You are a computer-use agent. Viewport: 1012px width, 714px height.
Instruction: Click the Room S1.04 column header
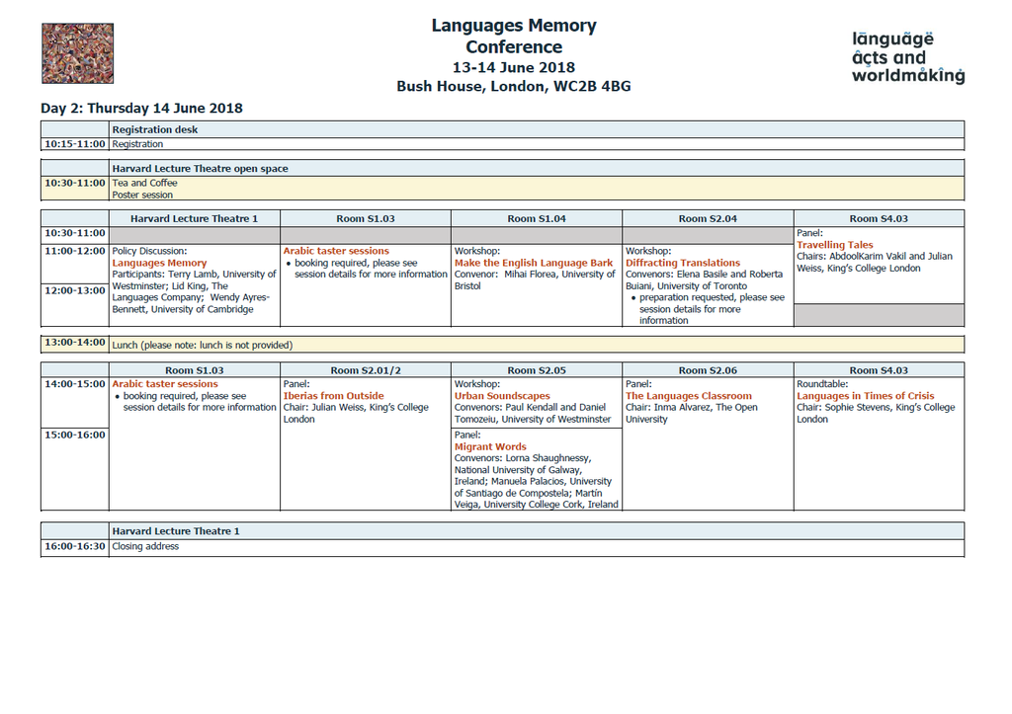(537, 218)
